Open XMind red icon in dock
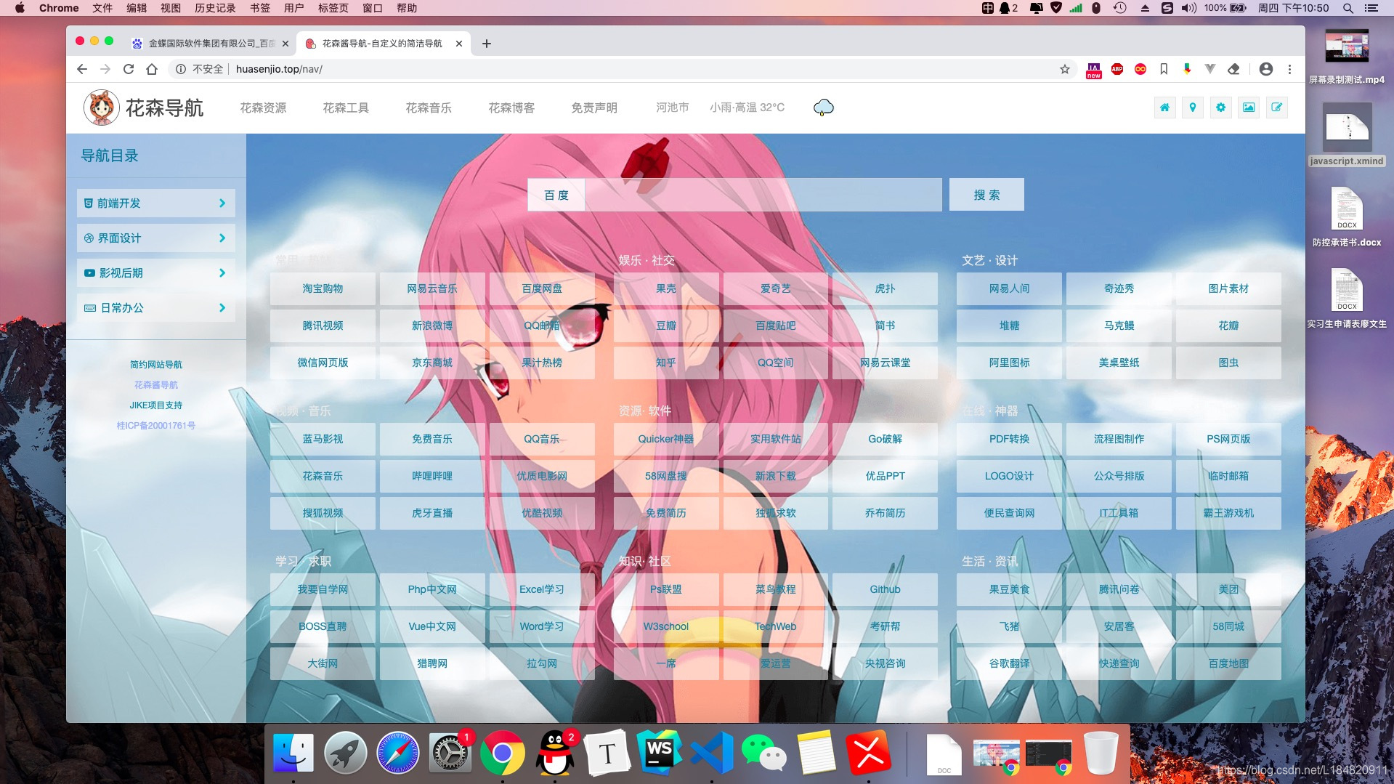Viewport: 1394px width, 784px height. [x=868, y=753]
